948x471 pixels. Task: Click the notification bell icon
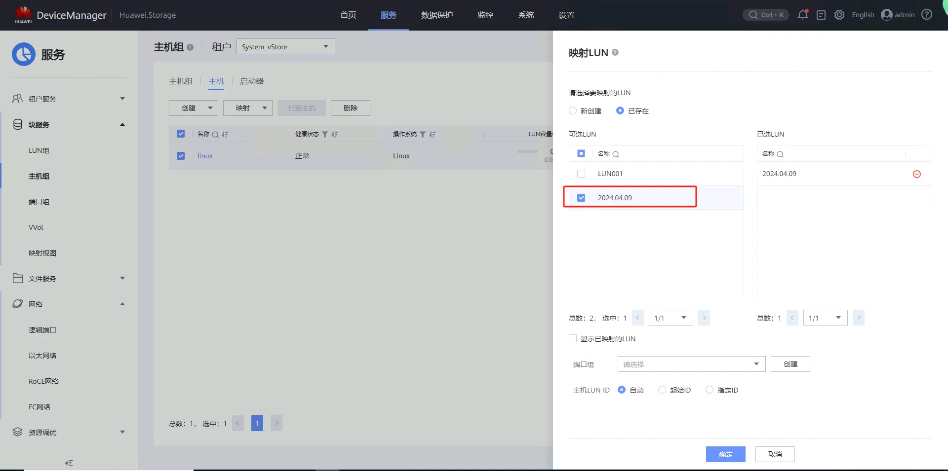point(802,15)
